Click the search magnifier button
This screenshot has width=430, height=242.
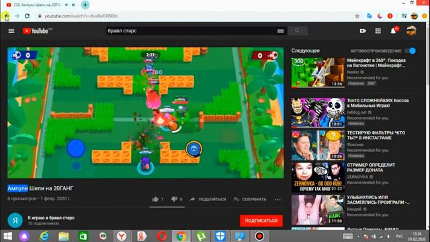click(297, 31)
